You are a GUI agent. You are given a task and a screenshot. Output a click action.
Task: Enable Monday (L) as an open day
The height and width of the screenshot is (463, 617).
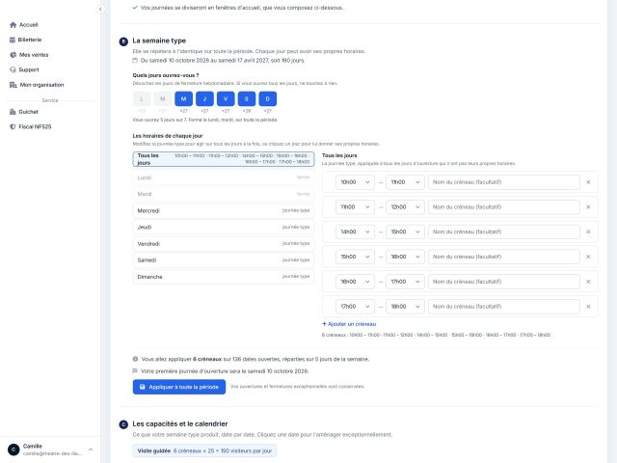(142, 98)
